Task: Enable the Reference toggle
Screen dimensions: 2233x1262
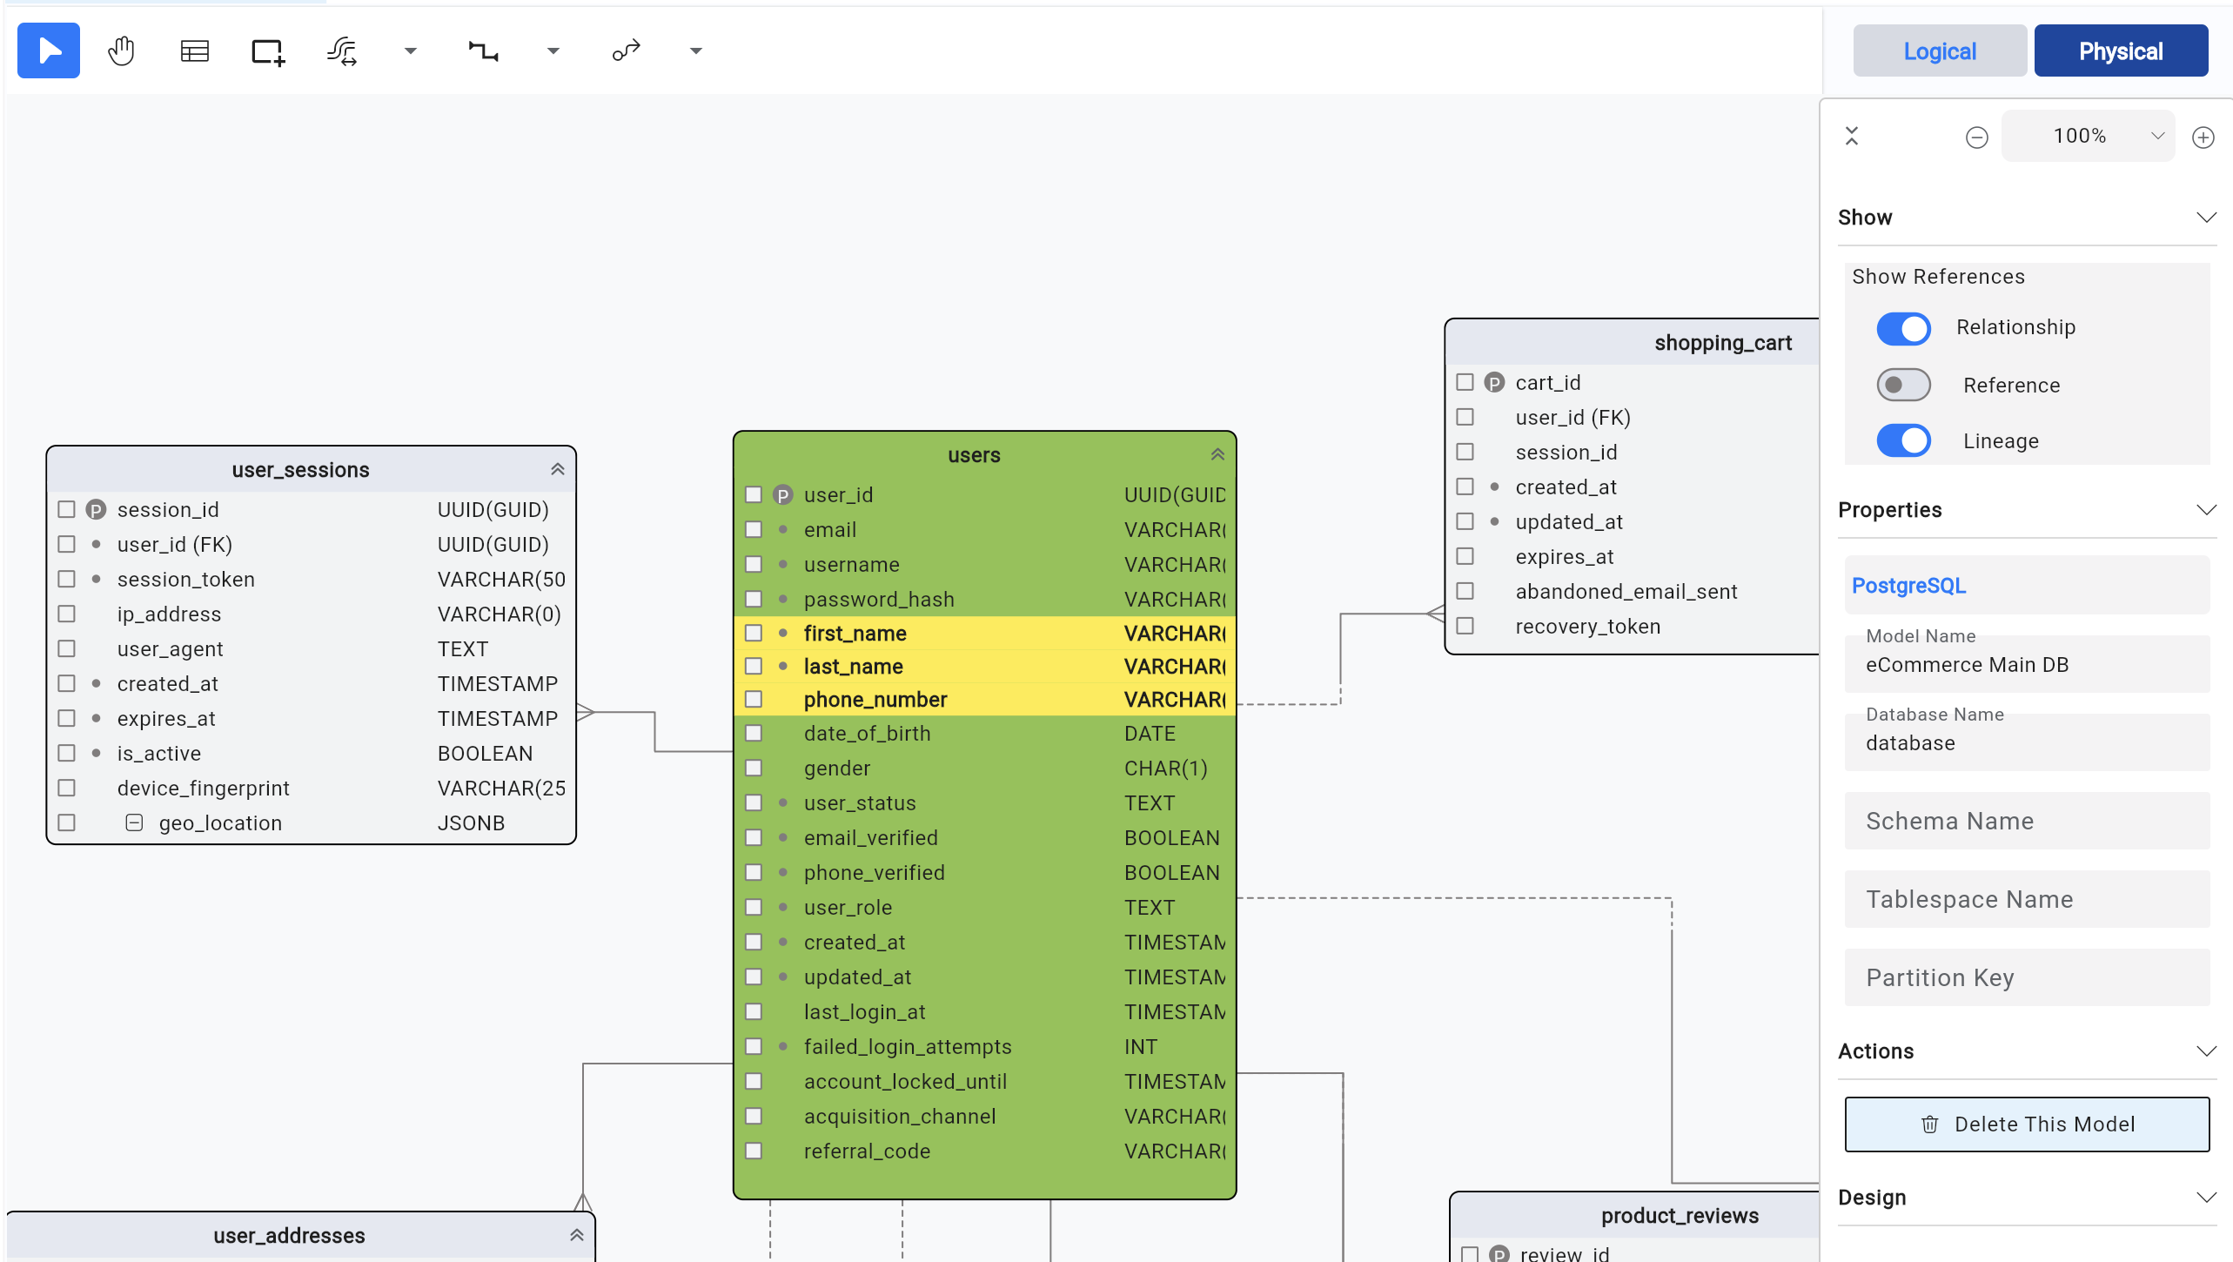Action: (1903, 384)
